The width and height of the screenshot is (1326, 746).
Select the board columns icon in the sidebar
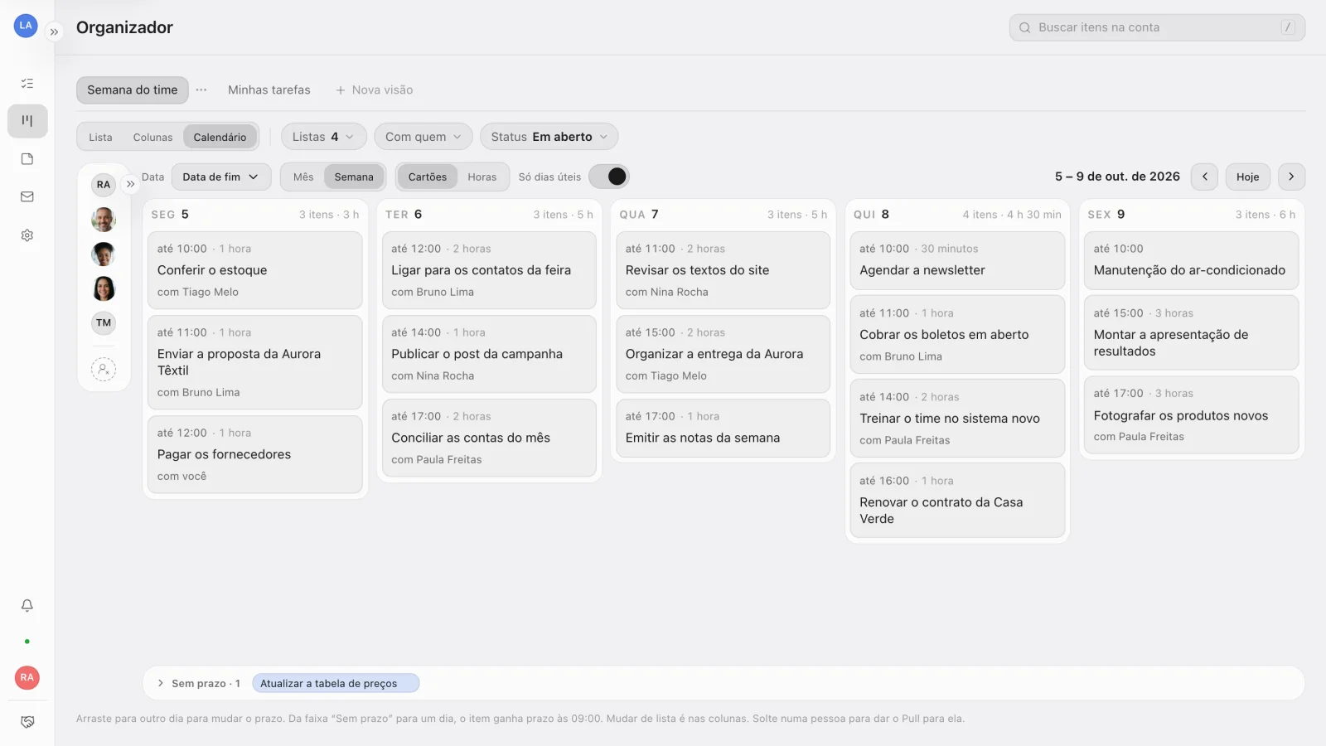coord(27,121)
